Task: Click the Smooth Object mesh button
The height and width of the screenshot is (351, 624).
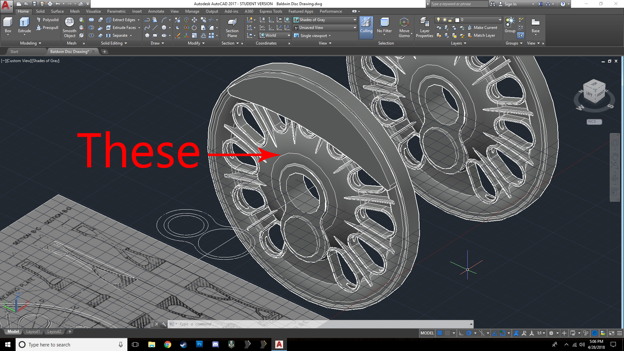Action: coord(70,28)
